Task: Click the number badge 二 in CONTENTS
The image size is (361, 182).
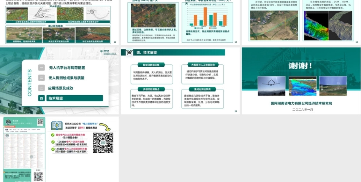Action: click(41, 78)
